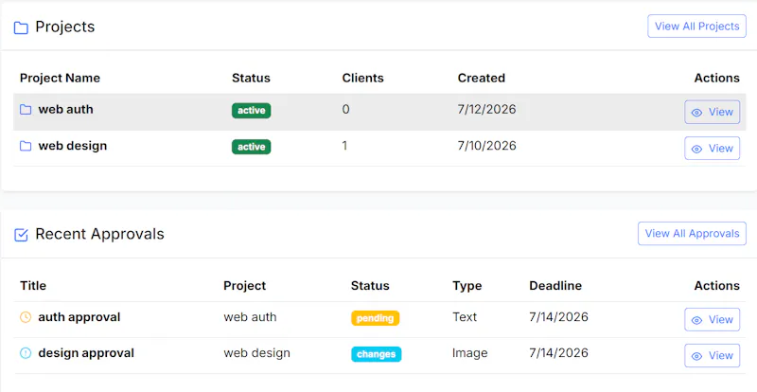Select the design approval title
This screenshot has width=757, height=392.
tap(86, 353)
